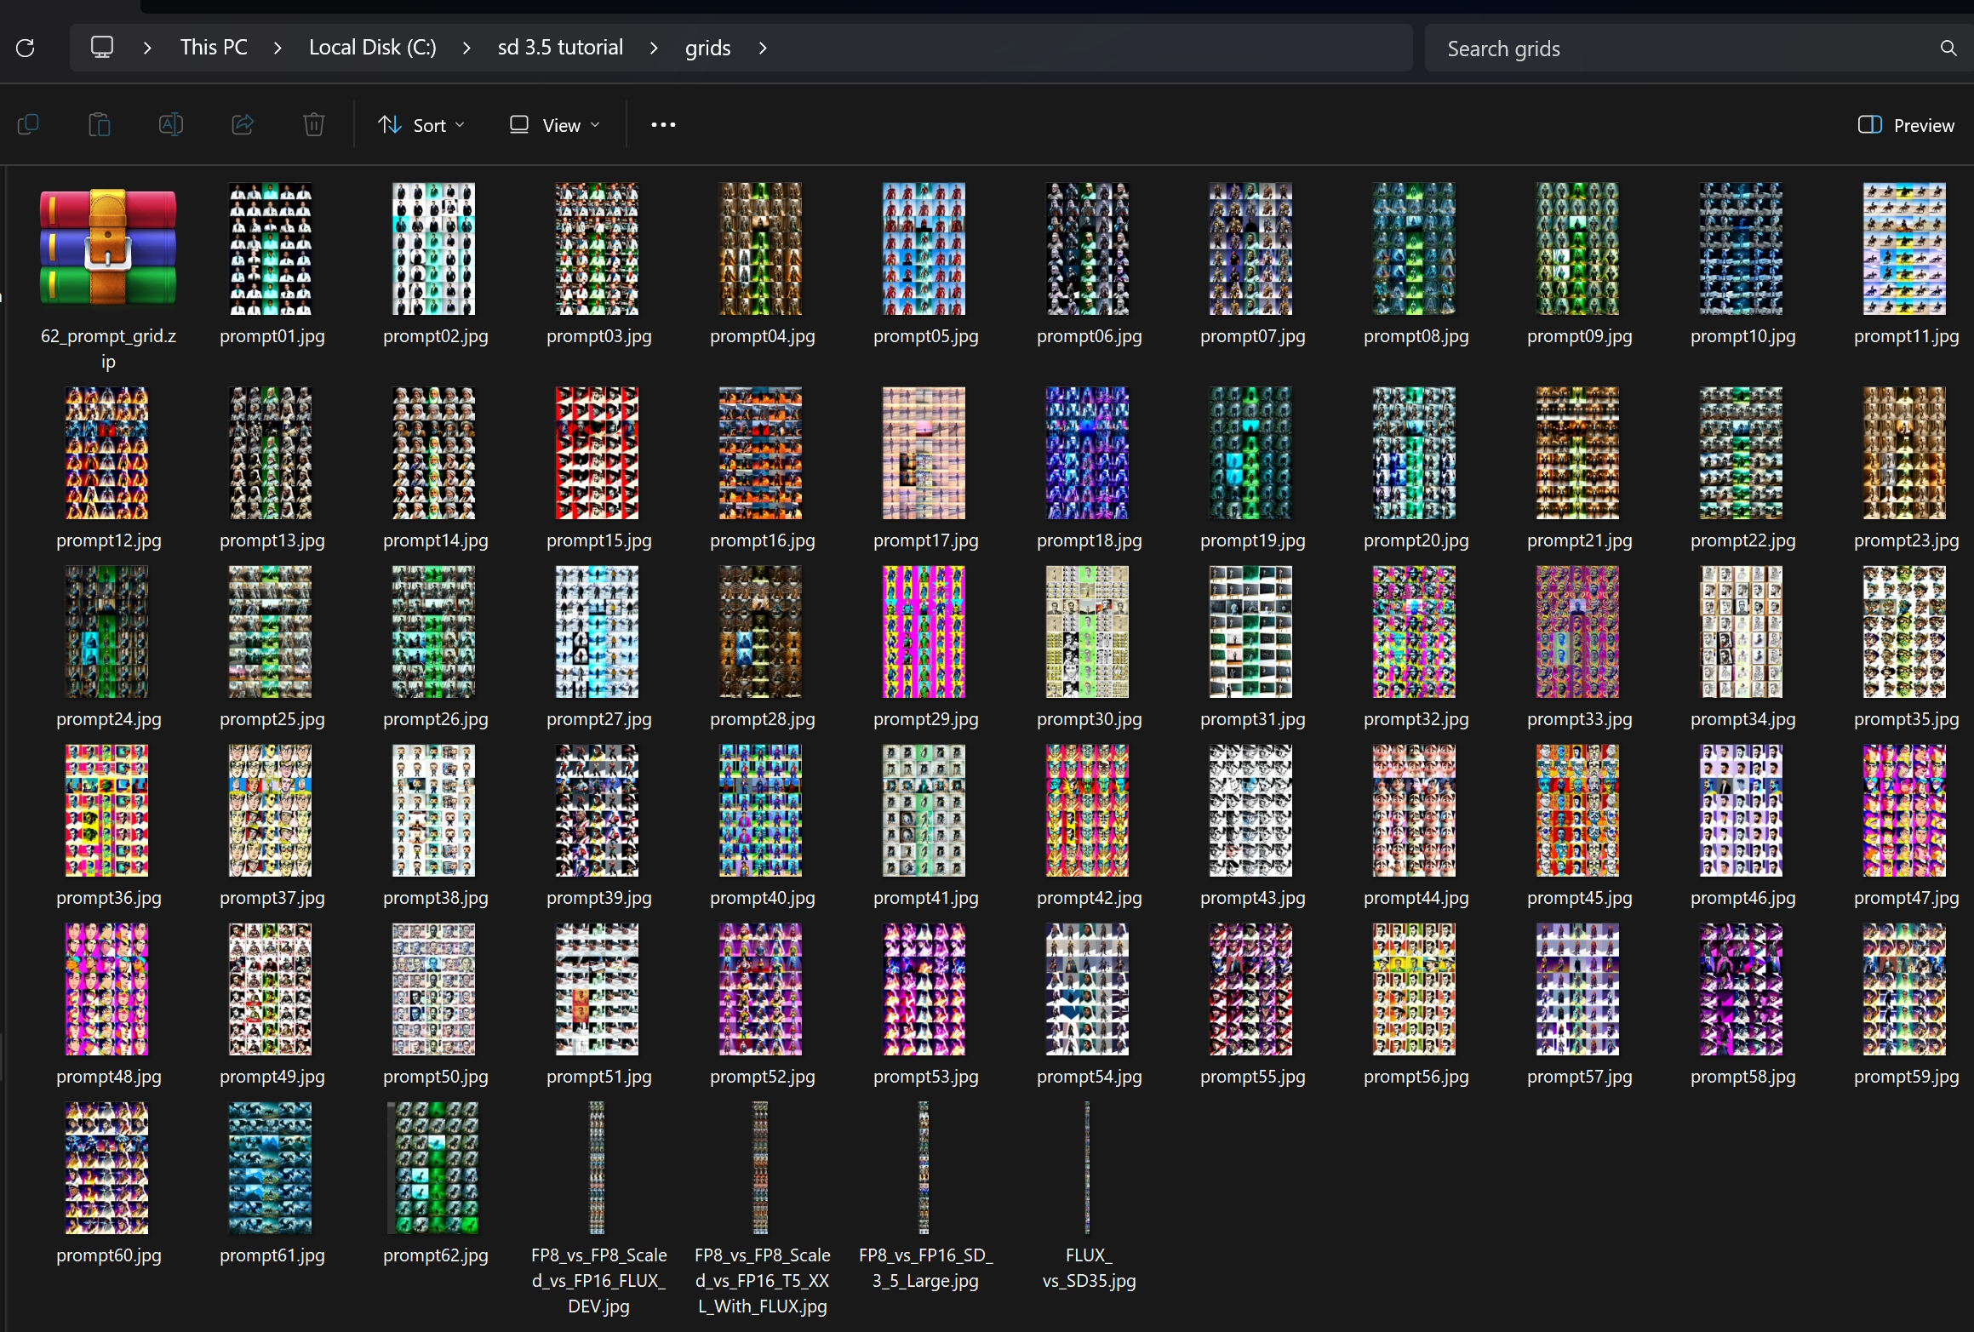Expand chevron after Local Disk (C:)
Image resolution: width=1974 pixels, height=1332 pixels.
tap(466, 48)
